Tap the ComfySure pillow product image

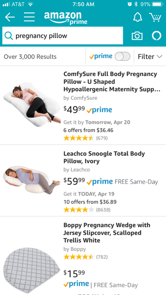(x=32, y=104)
